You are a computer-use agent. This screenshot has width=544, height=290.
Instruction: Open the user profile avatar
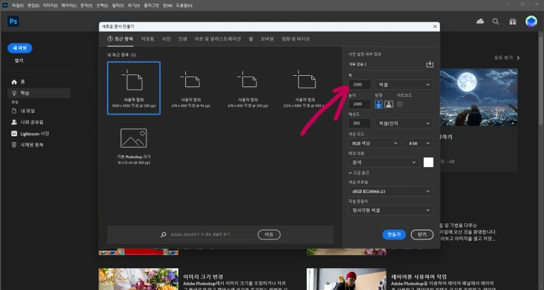pos(531,22)
